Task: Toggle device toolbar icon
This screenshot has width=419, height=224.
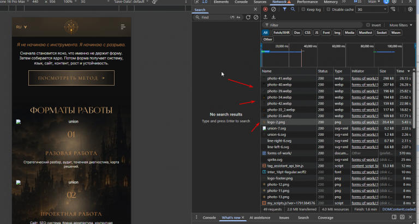Action: 205,2
